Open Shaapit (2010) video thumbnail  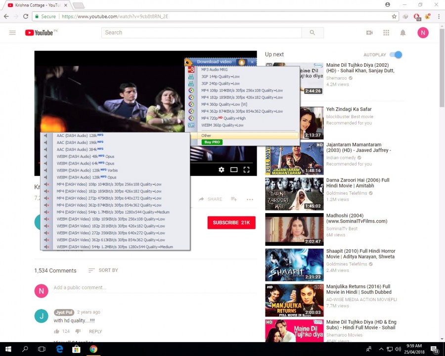click(294, 265)
